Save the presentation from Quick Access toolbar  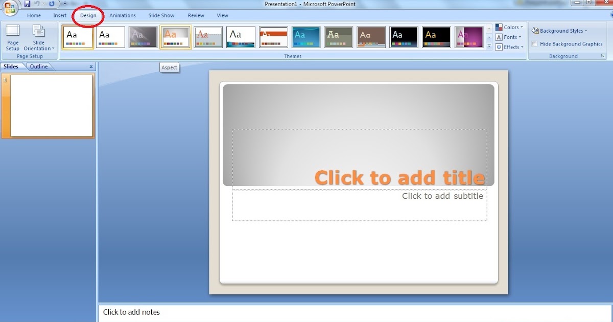pos(27,4)
